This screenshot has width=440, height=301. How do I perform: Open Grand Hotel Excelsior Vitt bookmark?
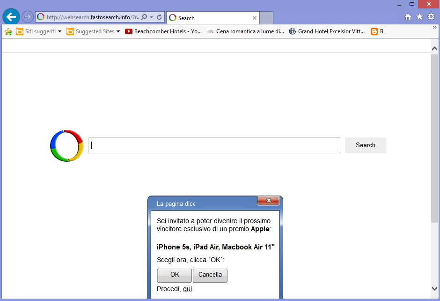327,31
